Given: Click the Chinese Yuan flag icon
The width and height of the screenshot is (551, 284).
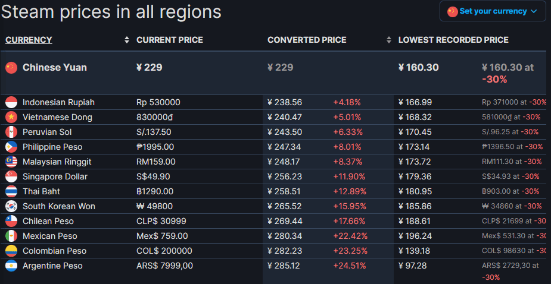Looking at the screenshot, I should pyautogui.click(x=11, y=67).
